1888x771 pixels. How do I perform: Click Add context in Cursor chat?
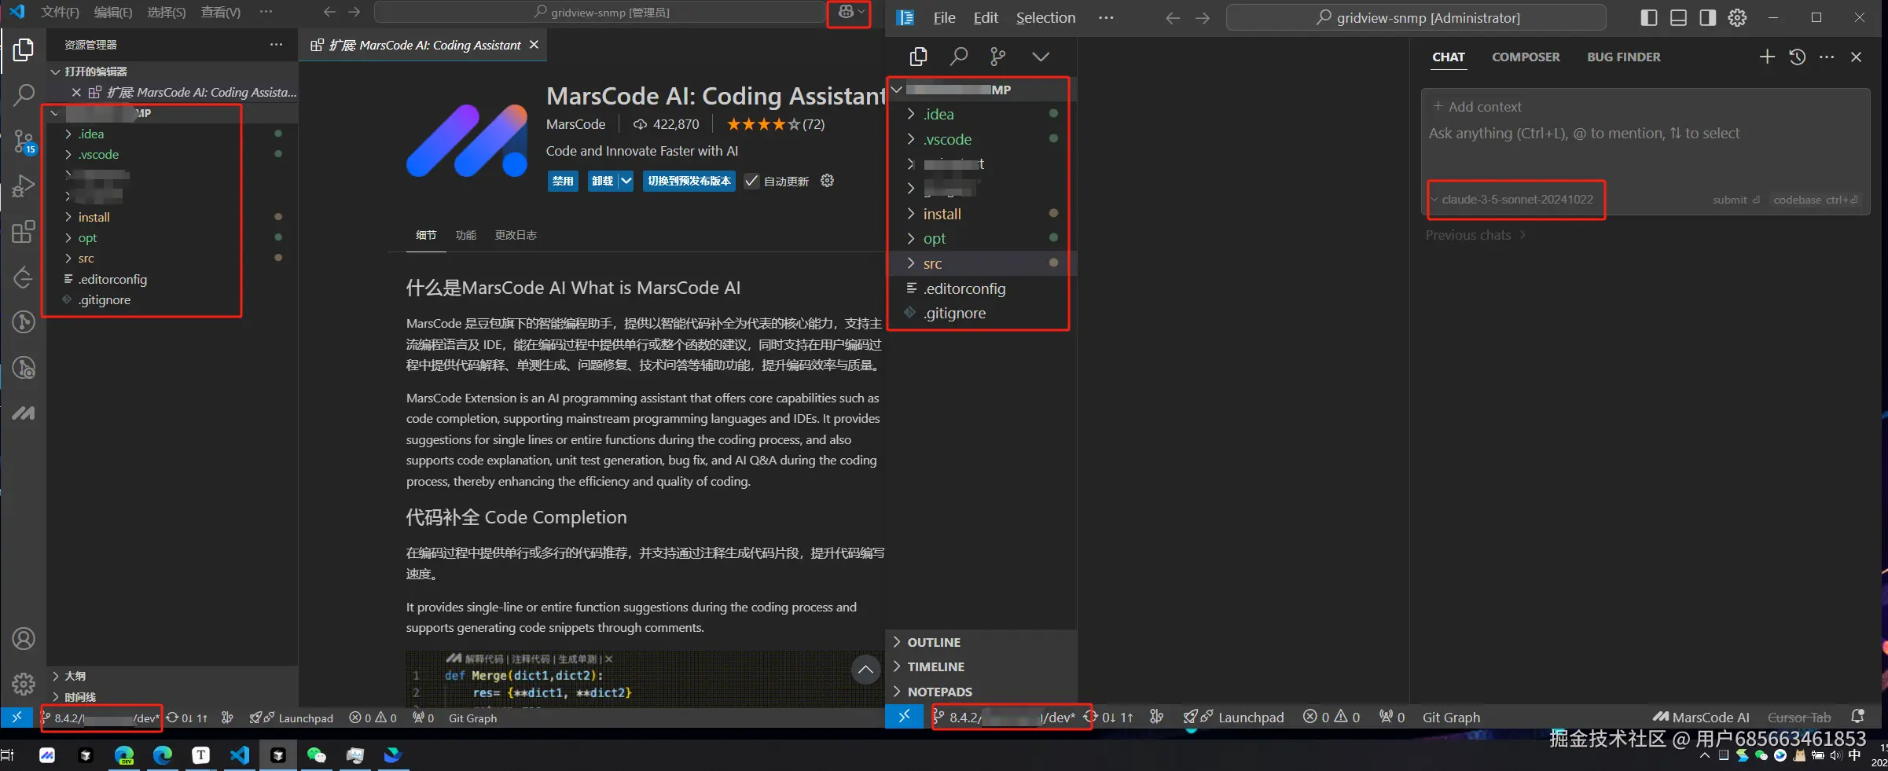pos(1477,107)
